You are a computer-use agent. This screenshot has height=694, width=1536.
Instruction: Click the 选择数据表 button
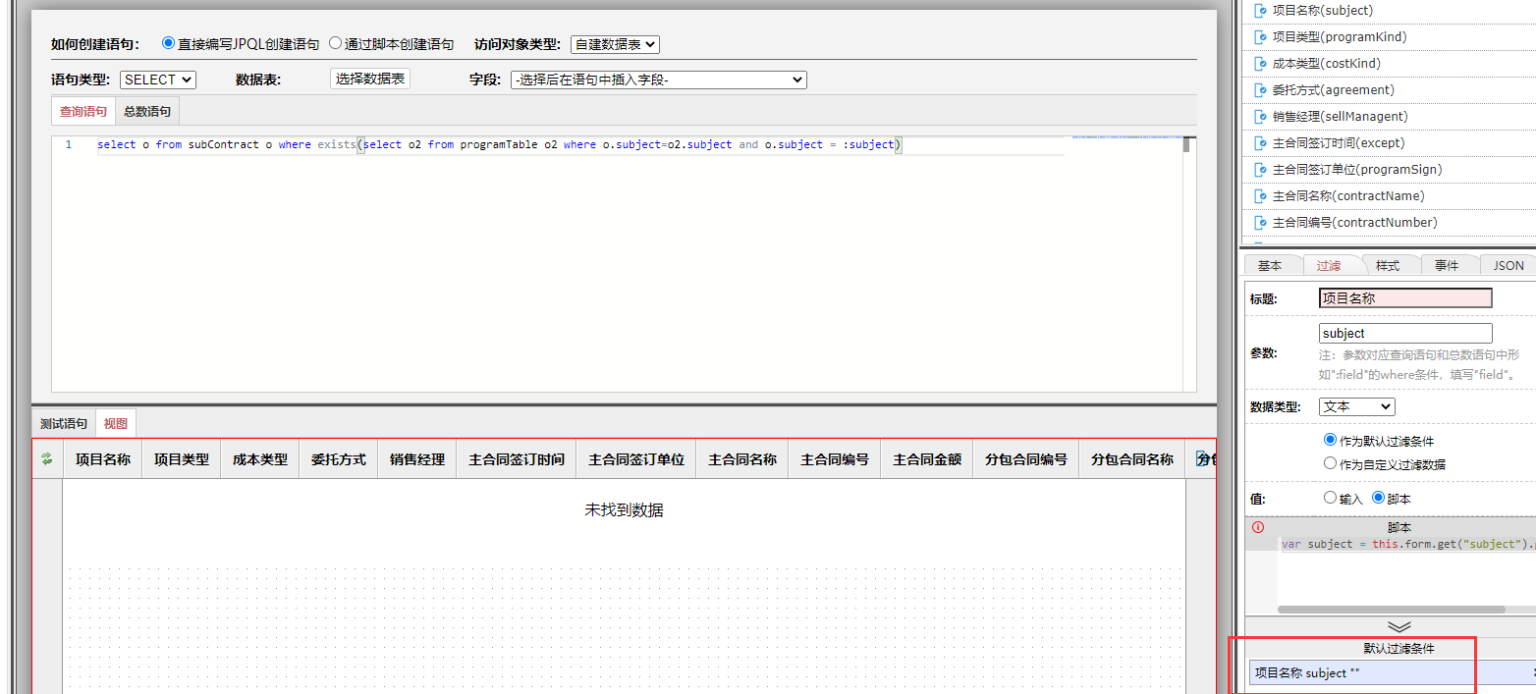point(369,80)
